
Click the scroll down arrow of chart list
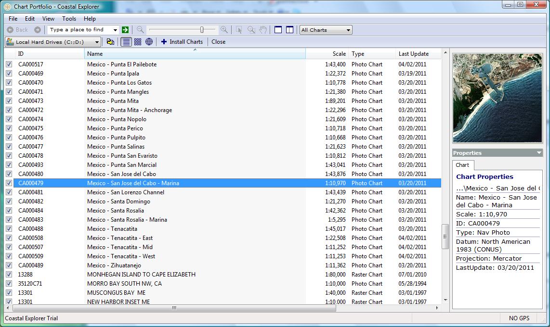(x=445, y=300)
